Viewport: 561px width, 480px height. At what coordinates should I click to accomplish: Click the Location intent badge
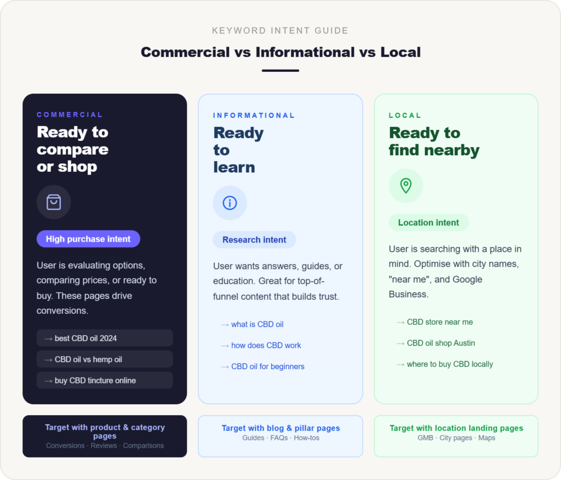[428, 223]
